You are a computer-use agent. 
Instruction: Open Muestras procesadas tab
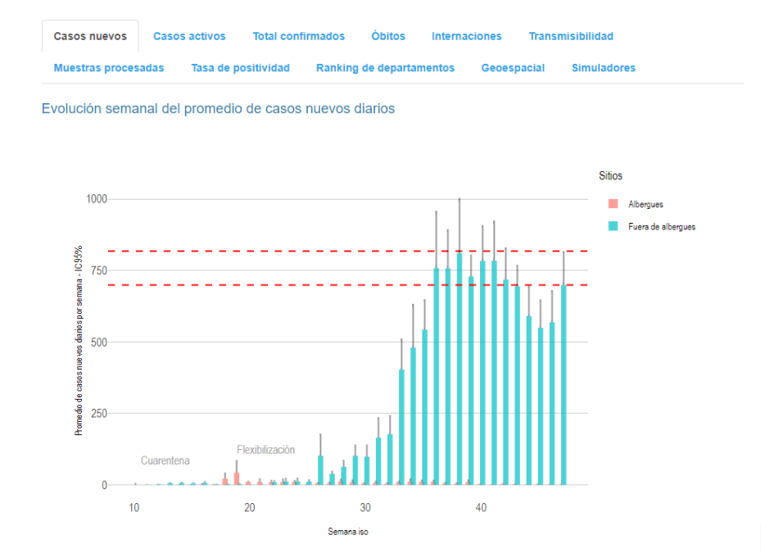(x=109, y=68)
